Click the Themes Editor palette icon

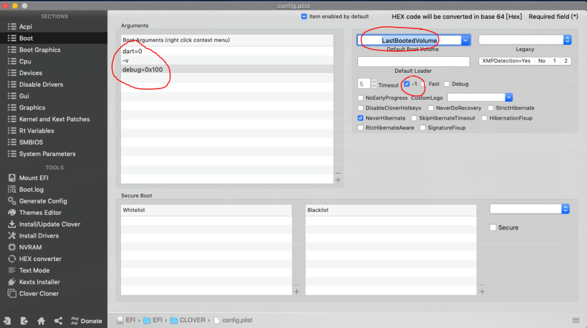pyautogui.click(x=12, y=212)
